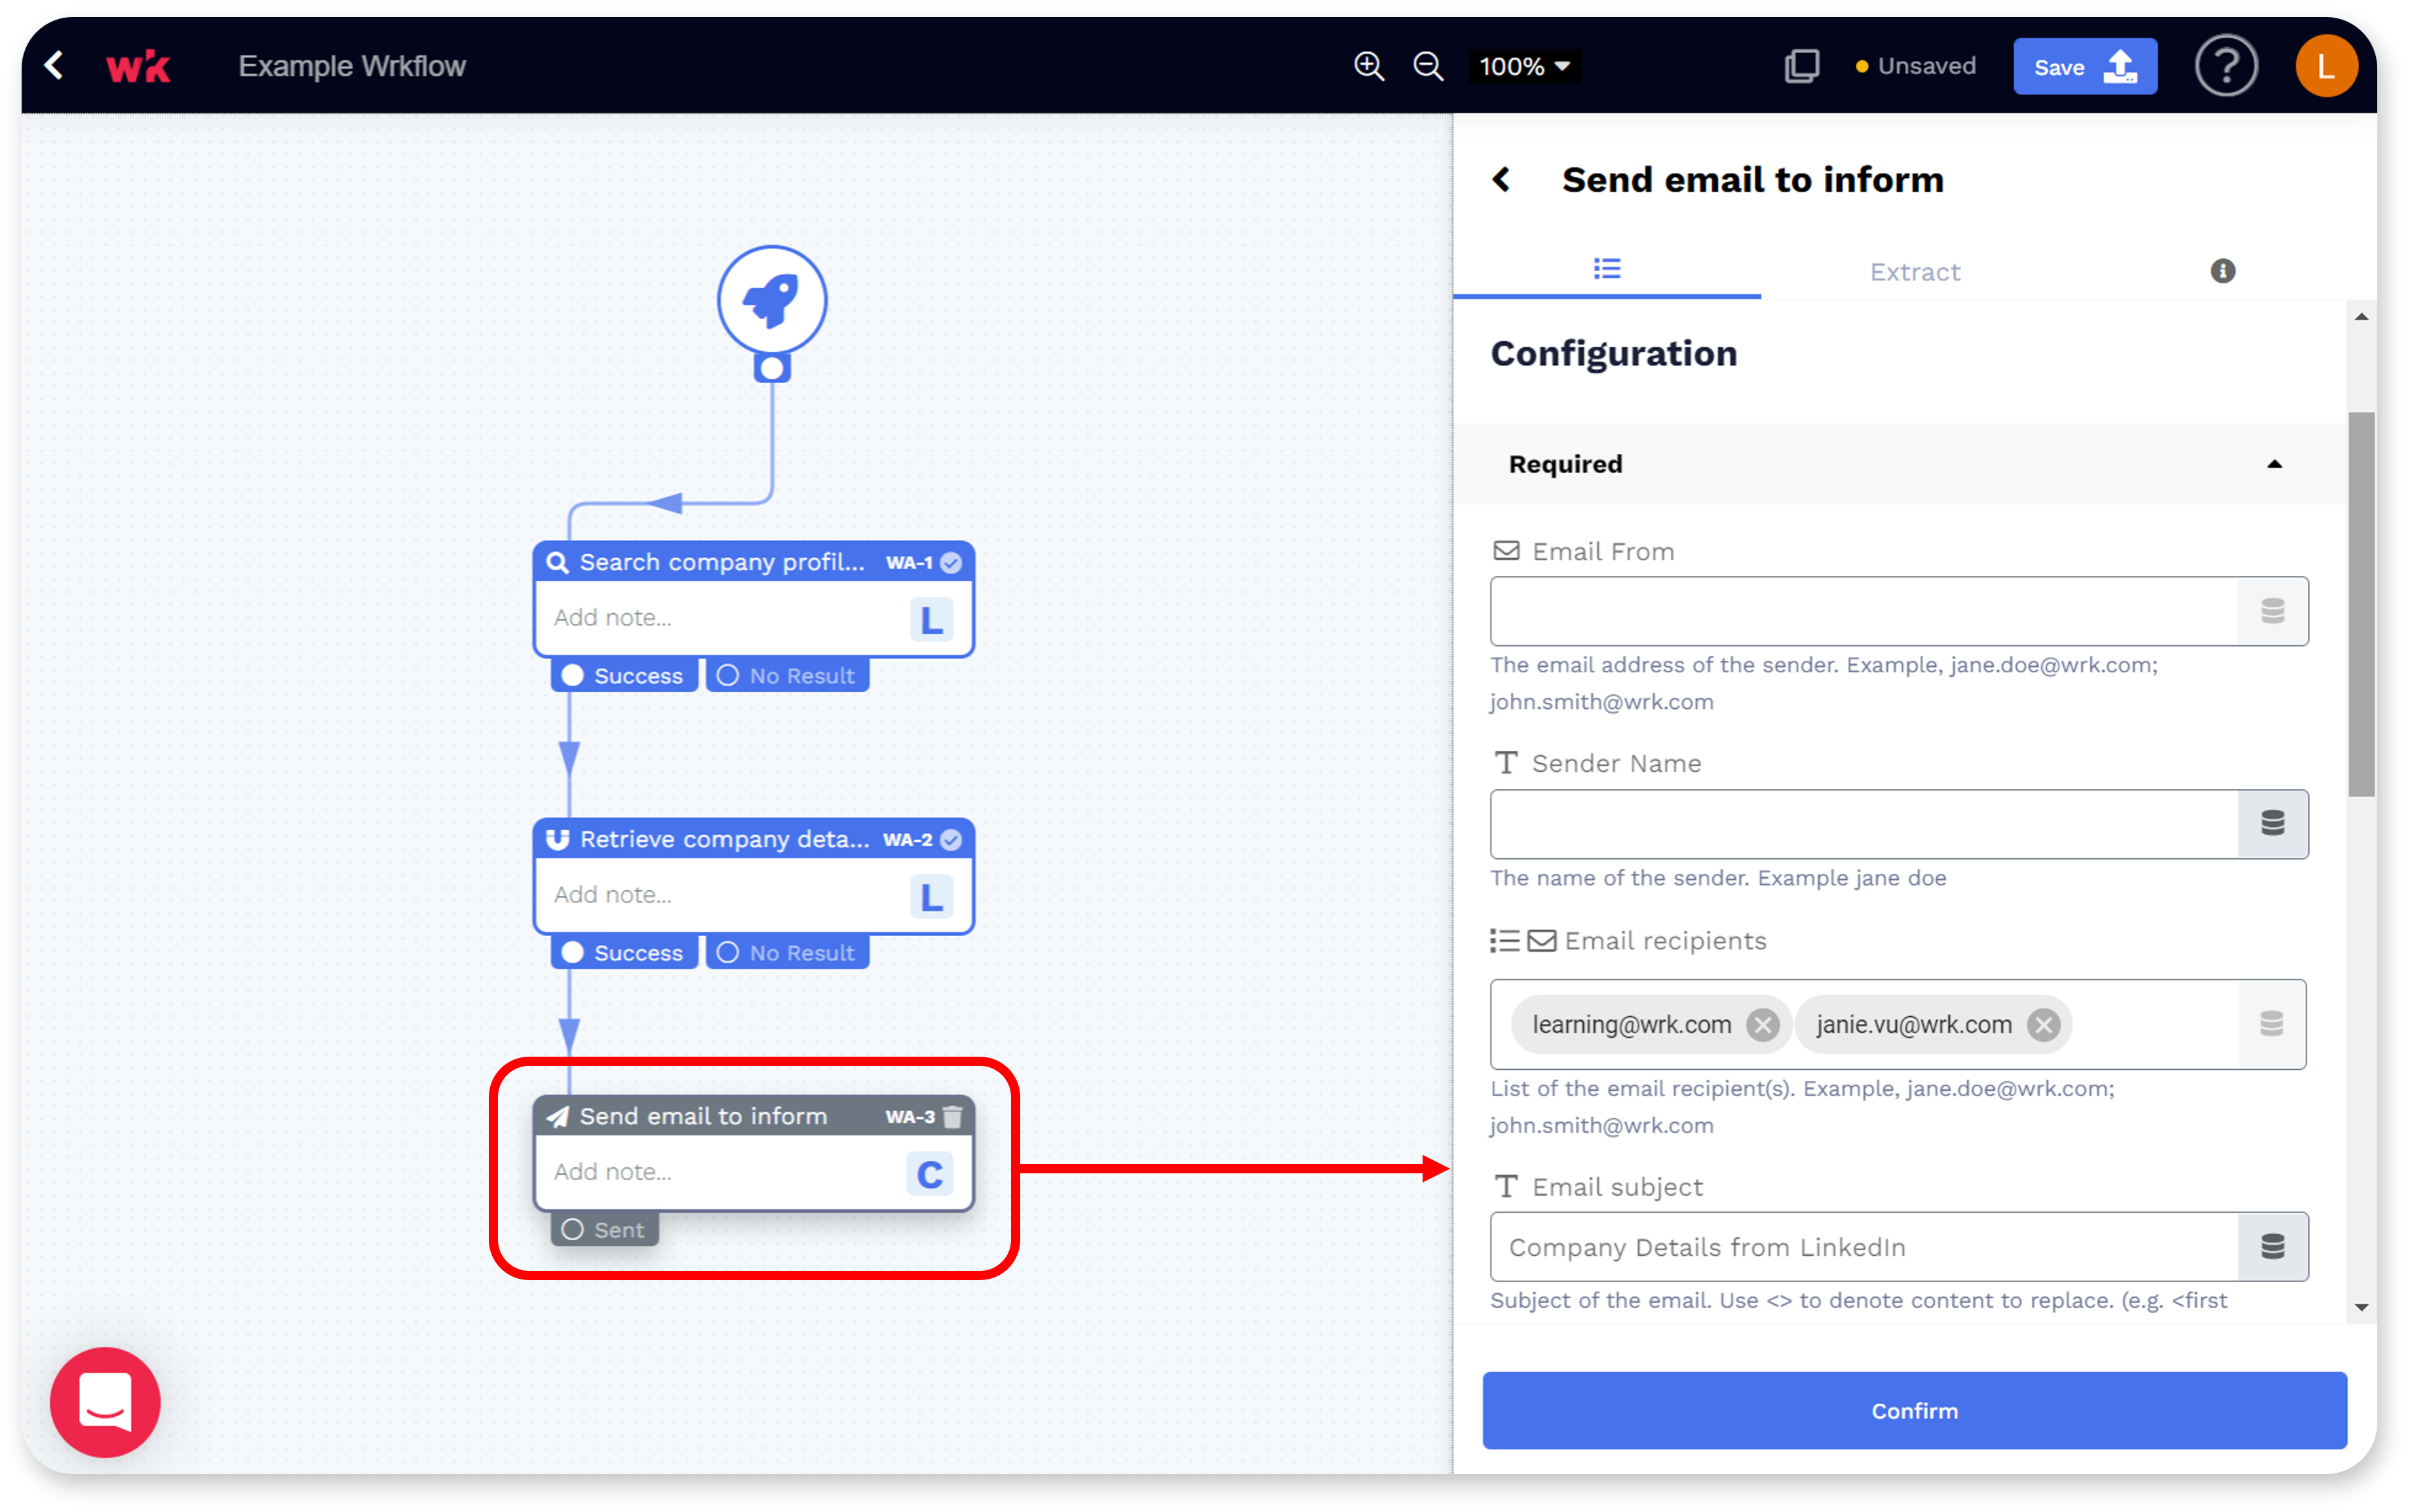Viewport: 2410px width, 1512px height.
Task: Open the chat support widget
Action: click(105, 1402)
